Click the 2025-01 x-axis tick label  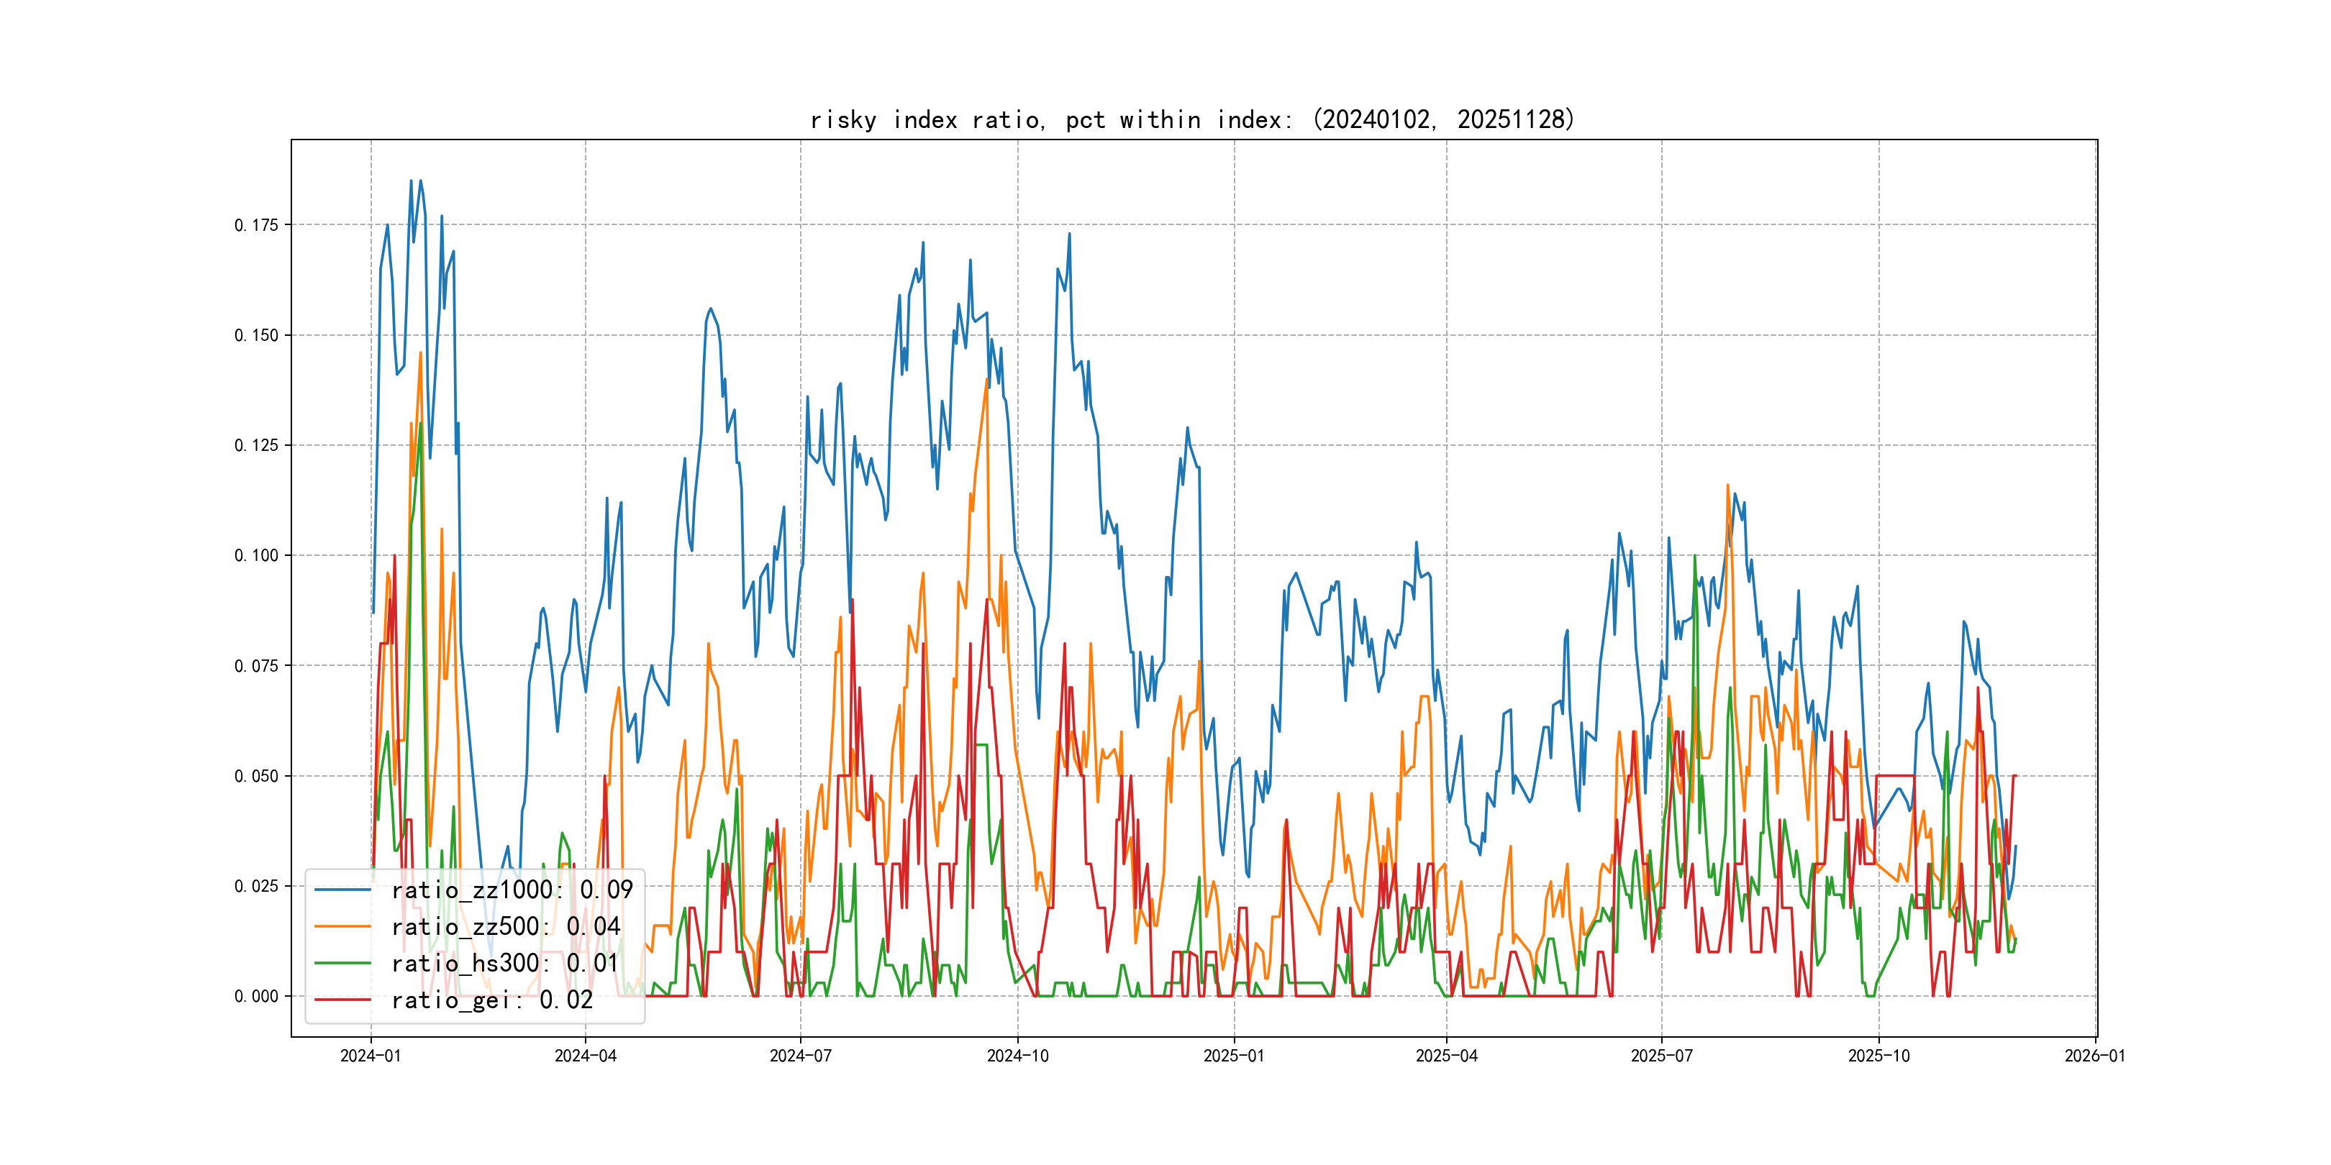pyautogui.click(x=1233, y=1056)
